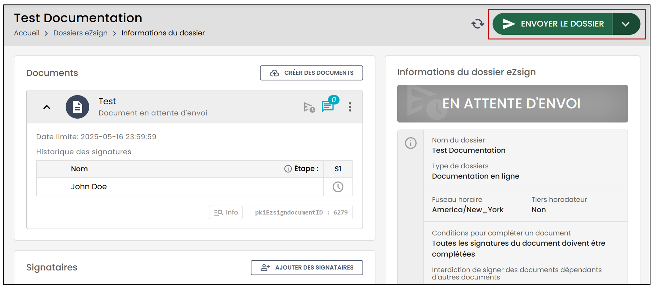The image size is (654, 289).
Task: Open the Dossiers eZsign breadcrumb link
Action: coord(80,33)
